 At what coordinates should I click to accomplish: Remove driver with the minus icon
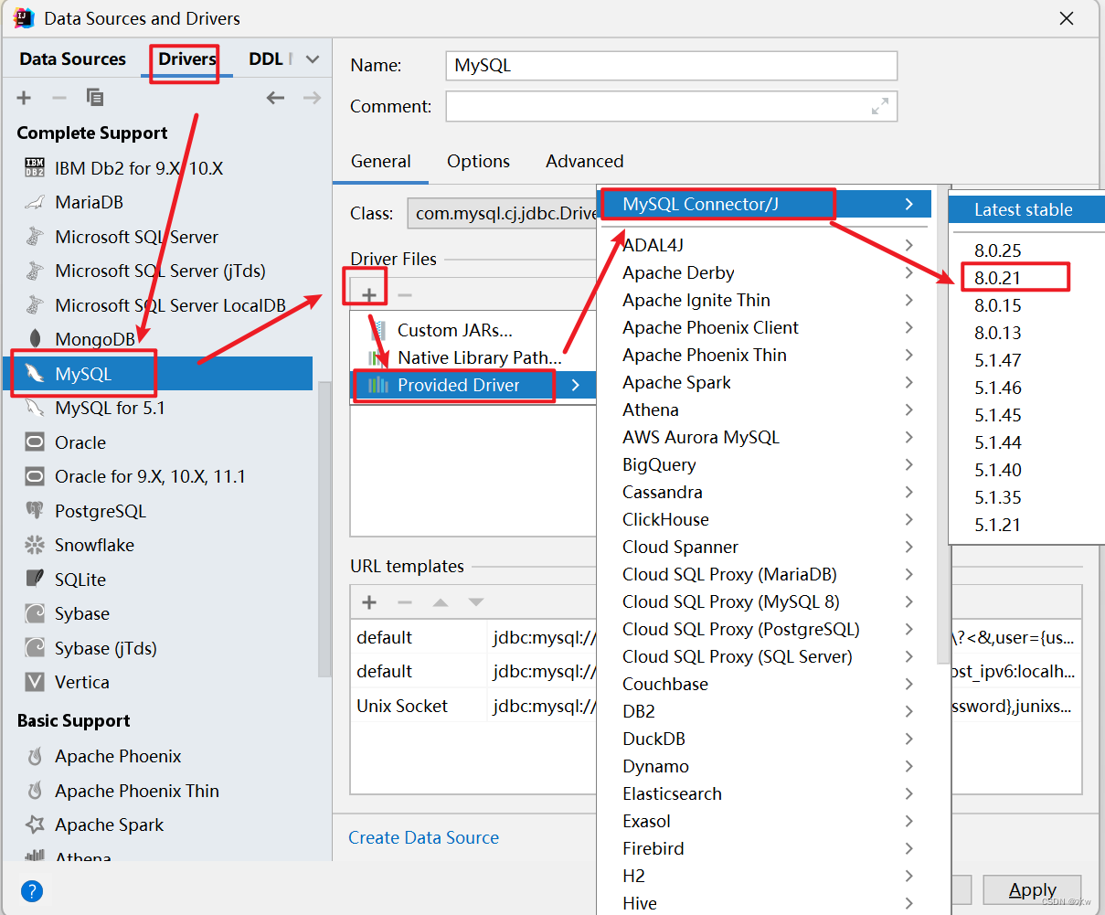[x=58, y=98]
